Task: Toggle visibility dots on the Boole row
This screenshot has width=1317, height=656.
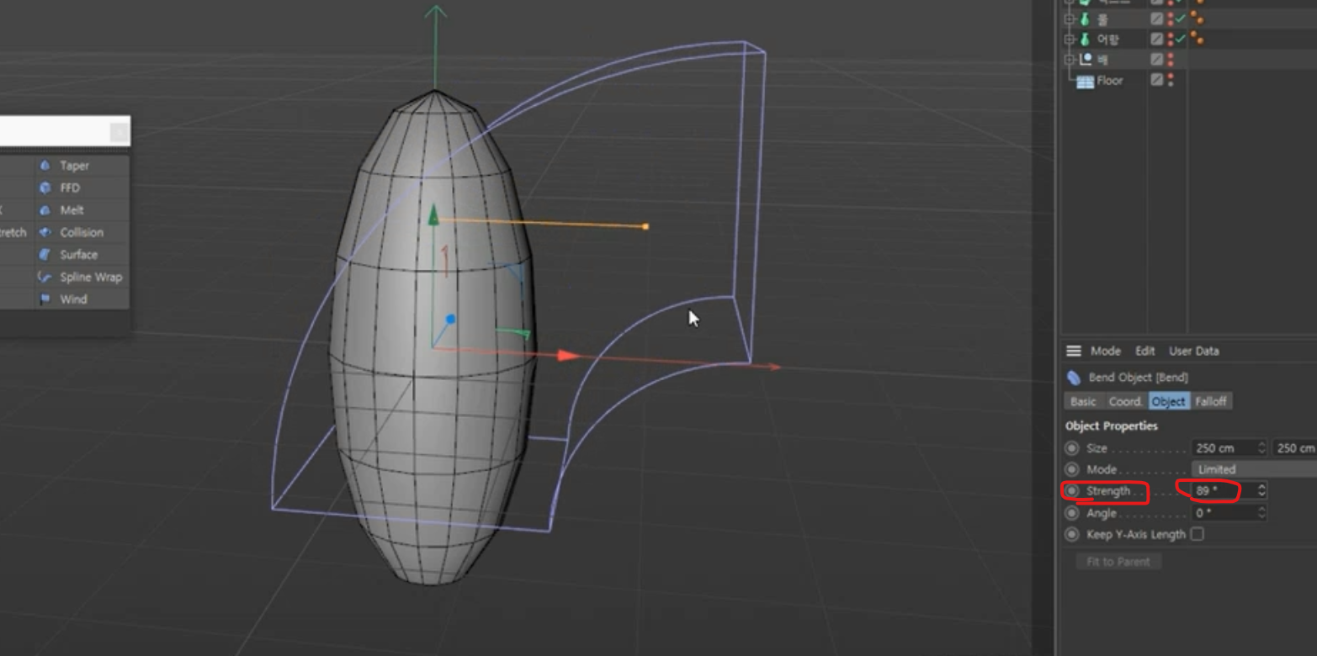Action: point(1170,60)
